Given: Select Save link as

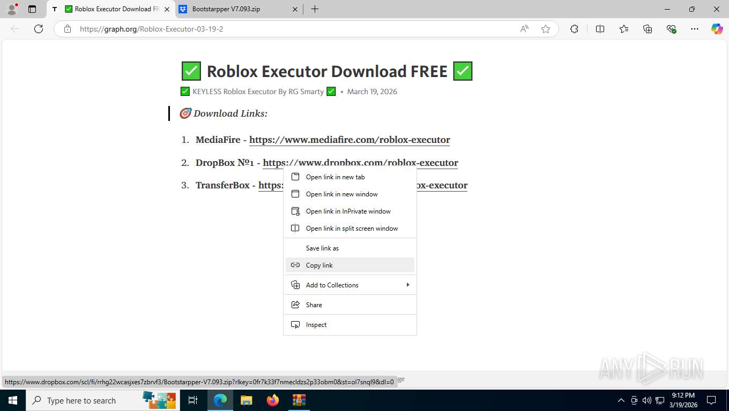Looking at the screenshot, I should (350, 248).
